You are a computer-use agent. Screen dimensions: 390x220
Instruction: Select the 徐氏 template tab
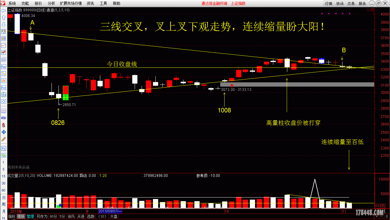point(71,217)
